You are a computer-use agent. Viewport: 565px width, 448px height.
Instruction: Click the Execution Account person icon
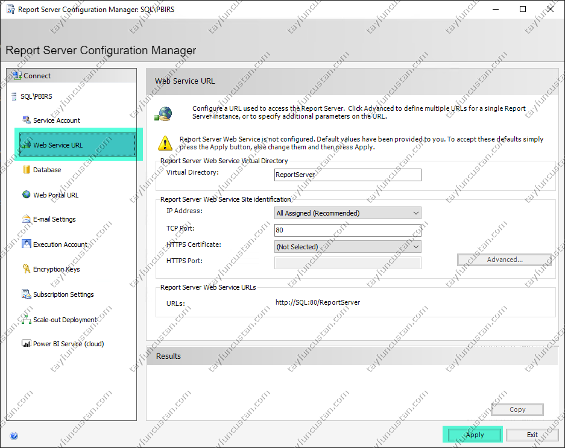27,244
